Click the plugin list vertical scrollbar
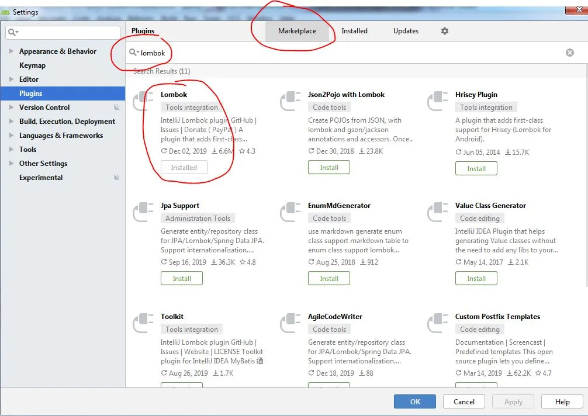 point(586,174)
